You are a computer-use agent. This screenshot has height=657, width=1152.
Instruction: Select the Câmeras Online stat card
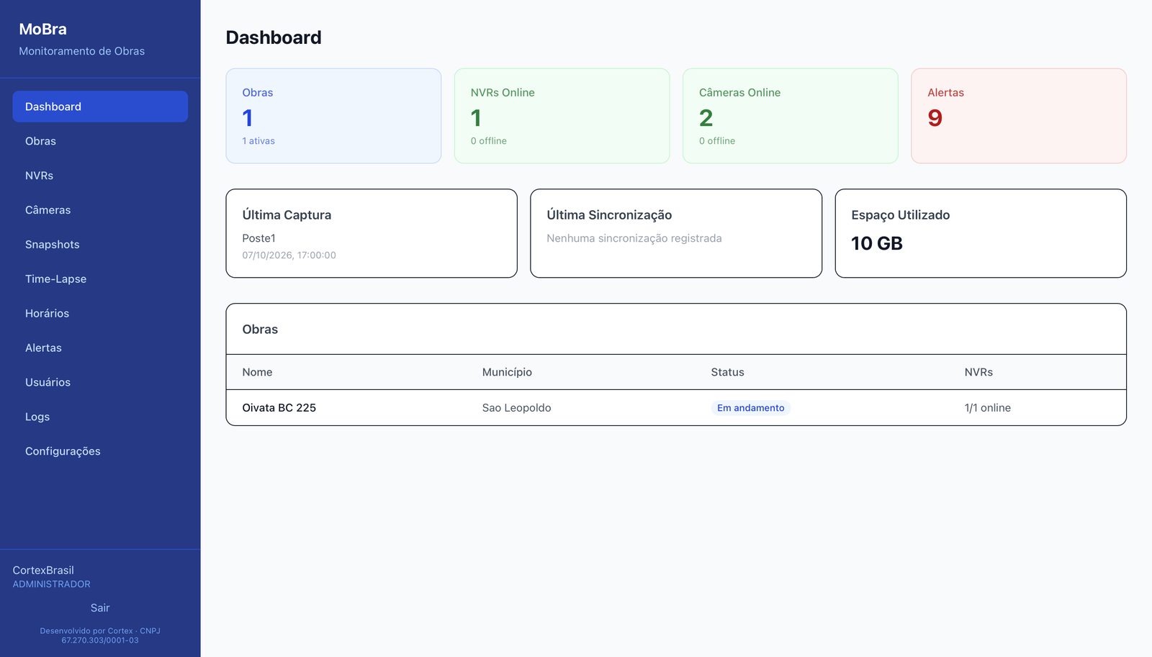click(x=791, y=116)
